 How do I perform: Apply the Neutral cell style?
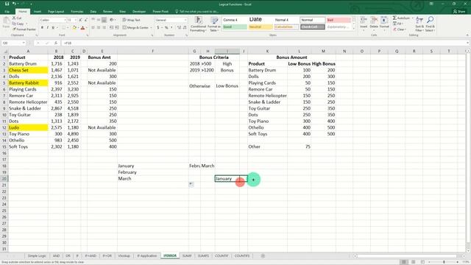261,27
